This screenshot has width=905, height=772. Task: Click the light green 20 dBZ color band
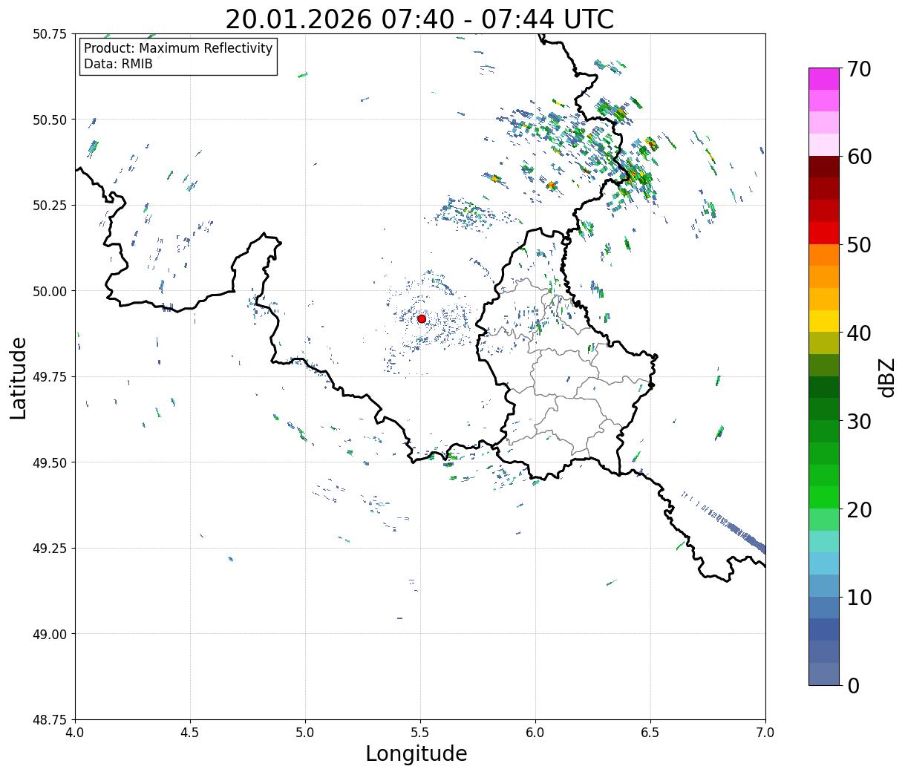[x=824, y=519]
